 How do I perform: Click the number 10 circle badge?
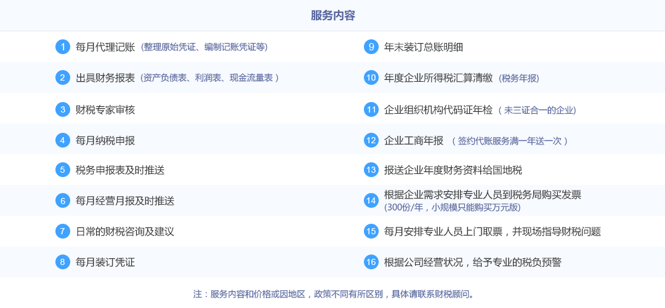371,77
